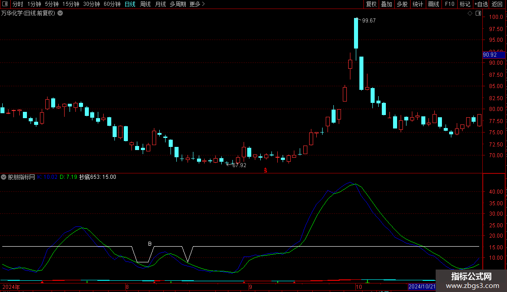Open the 多股 multi-stock view
Viewport: 507px width, 292px height.
(x=402, y=4)
